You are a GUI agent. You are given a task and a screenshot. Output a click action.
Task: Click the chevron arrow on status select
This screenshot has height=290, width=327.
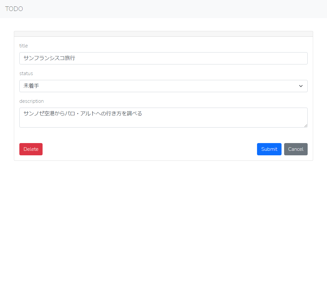click(301, 86)
